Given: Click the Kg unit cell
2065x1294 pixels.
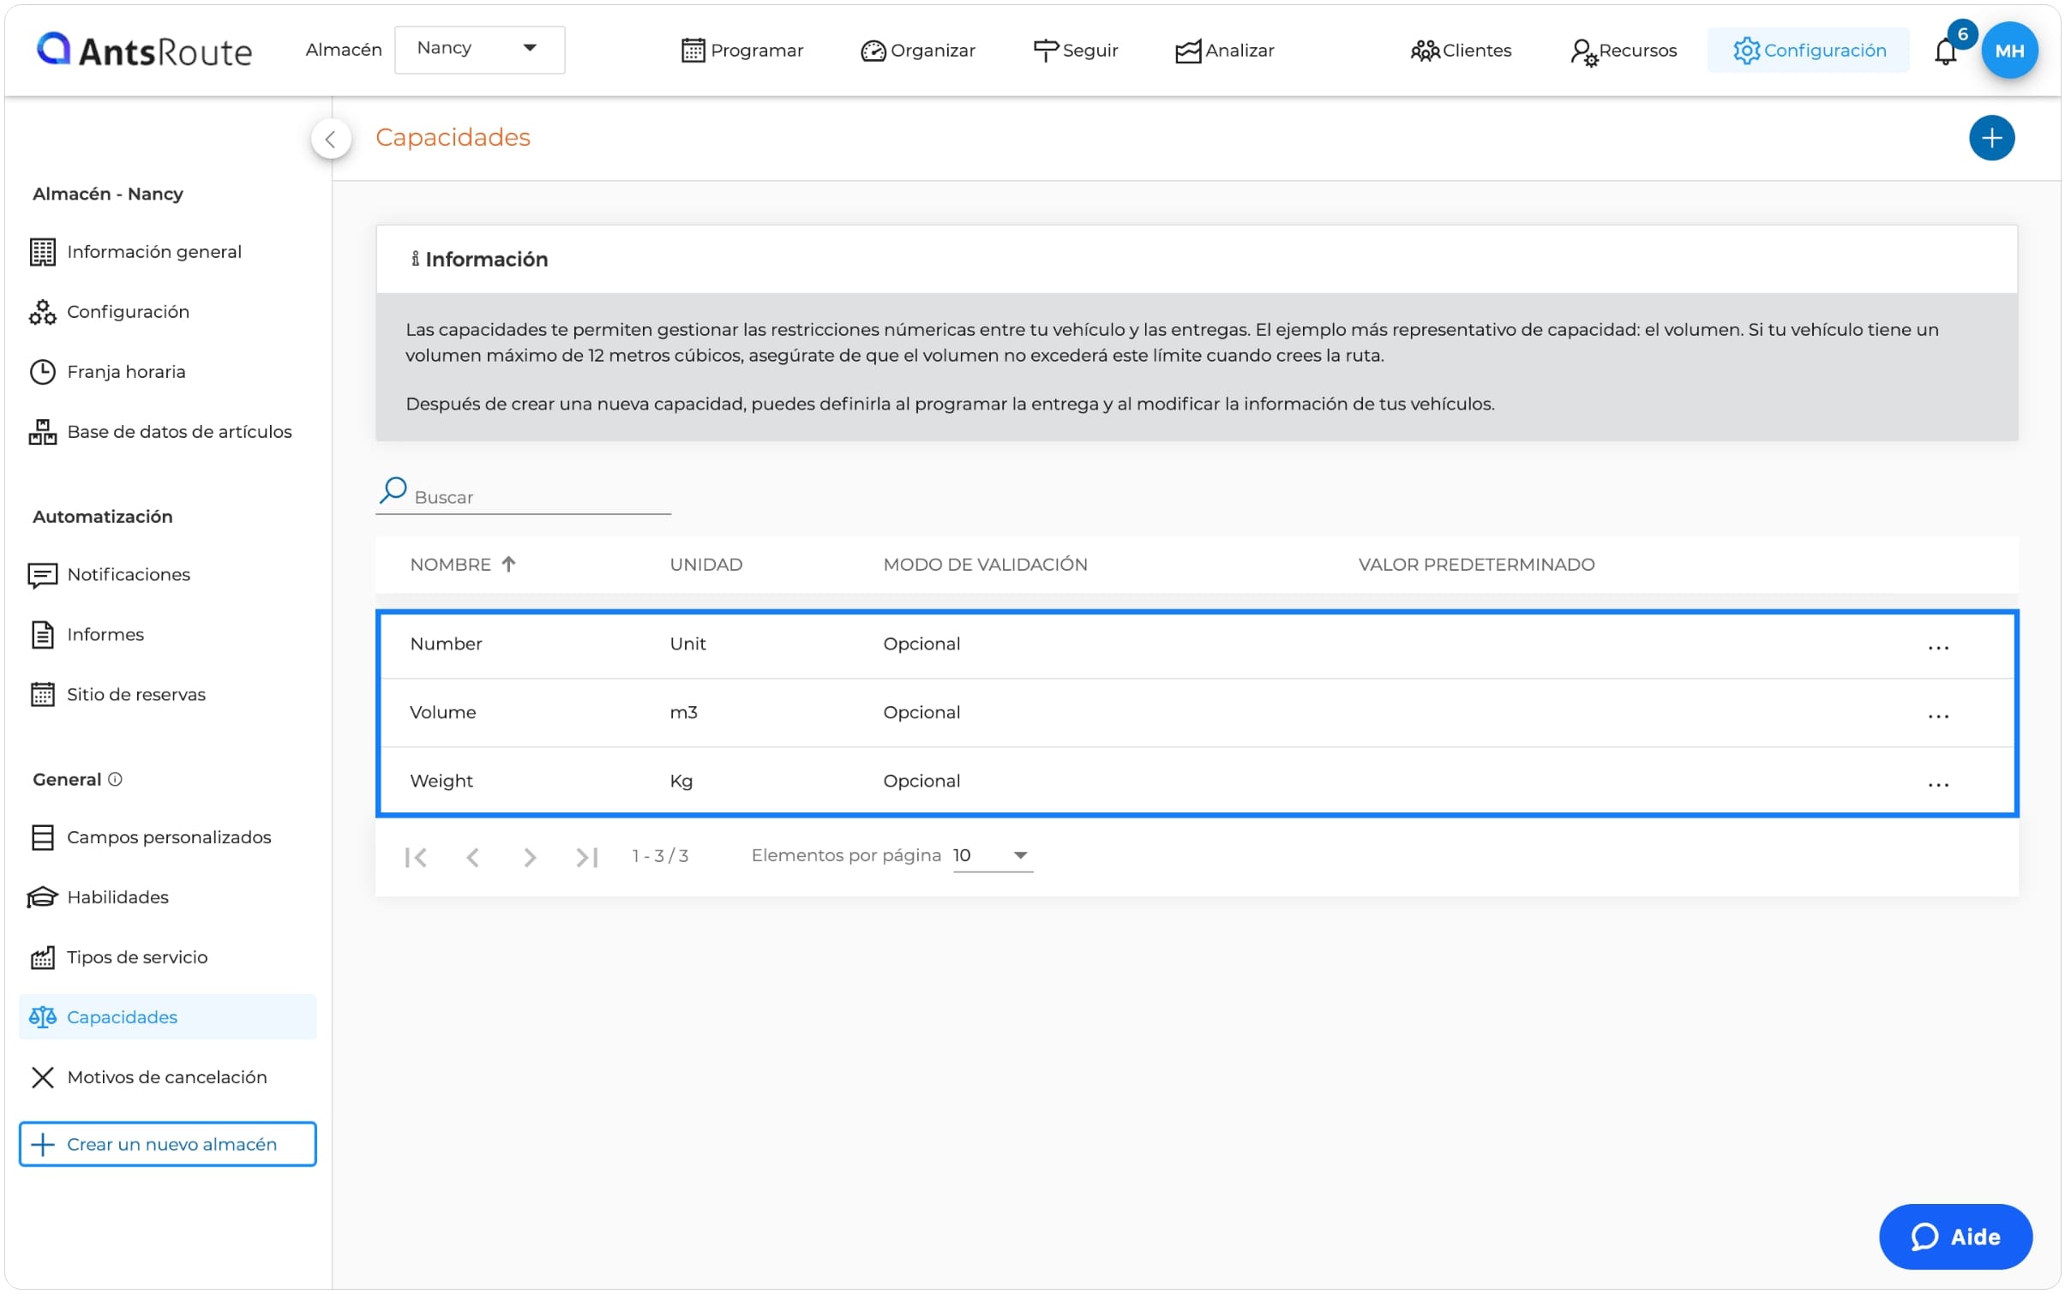Looking at the screenshot, I should [x=681, y=782].
